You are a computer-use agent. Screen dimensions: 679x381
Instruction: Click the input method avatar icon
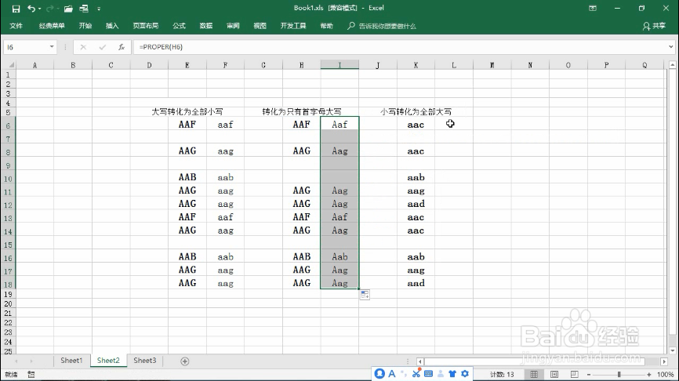(379, 374)
